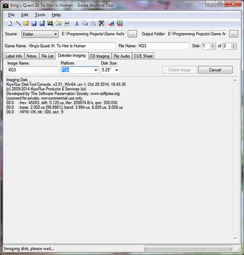Switch to the CUE Sheet tab
The width and height of the screenshot is (244, 255).
pos(143,56)
